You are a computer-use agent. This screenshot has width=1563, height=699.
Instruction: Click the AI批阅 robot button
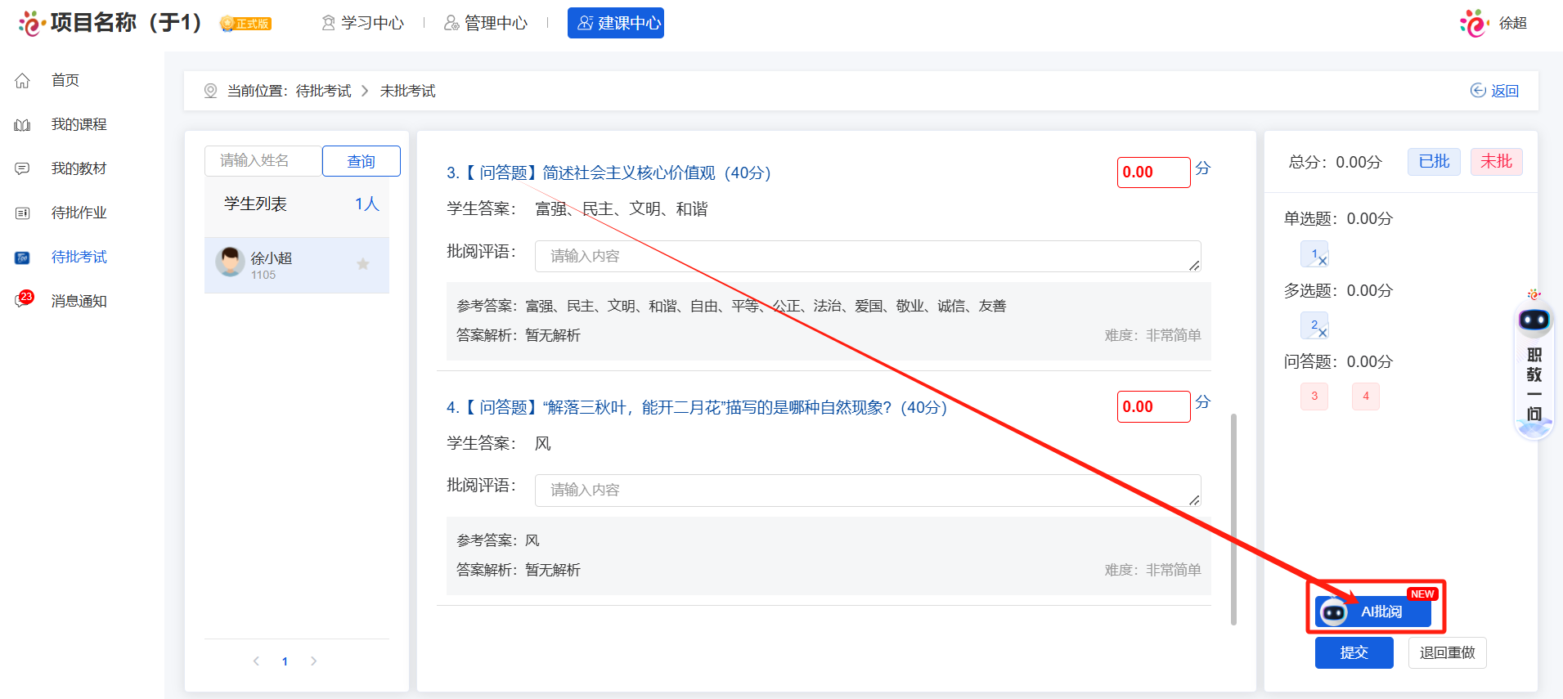(1373, 612)
